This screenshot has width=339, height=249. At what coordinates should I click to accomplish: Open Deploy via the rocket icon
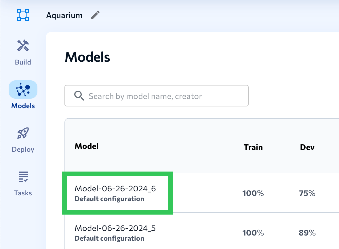pyautogui.click(x=23, y=133)
